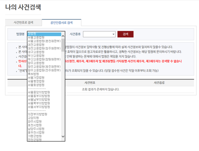Click the 사건종류 column header

point(159,83)
